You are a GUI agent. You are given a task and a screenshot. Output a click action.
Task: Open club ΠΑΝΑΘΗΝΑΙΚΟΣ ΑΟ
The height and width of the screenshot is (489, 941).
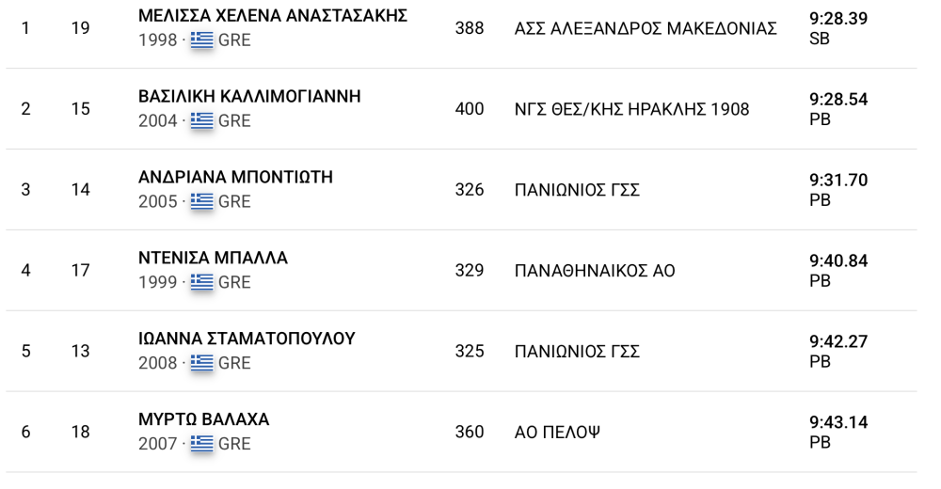coord(595,271)
